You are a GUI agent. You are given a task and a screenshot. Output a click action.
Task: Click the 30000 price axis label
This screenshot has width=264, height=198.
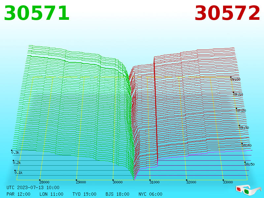point(118,182)
